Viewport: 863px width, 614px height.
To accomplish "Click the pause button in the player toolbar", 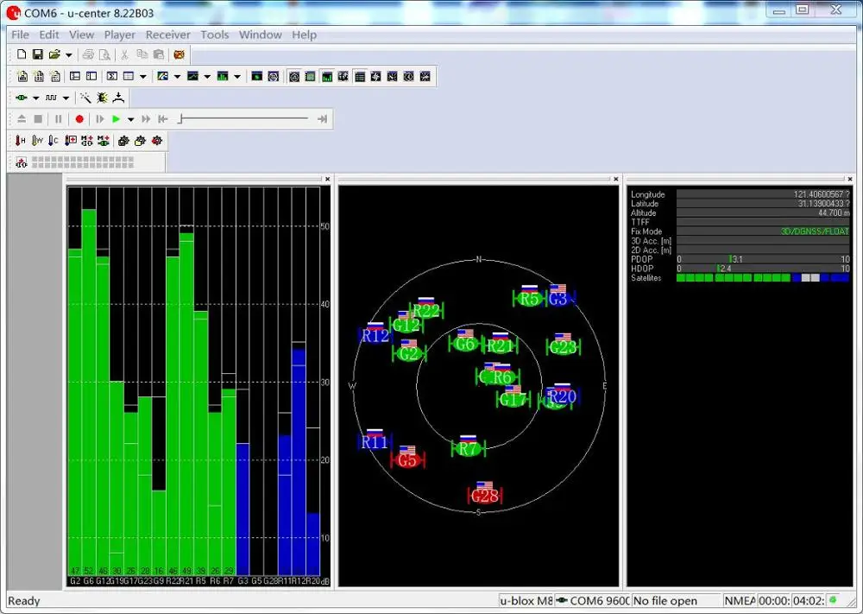I will 59,119.
